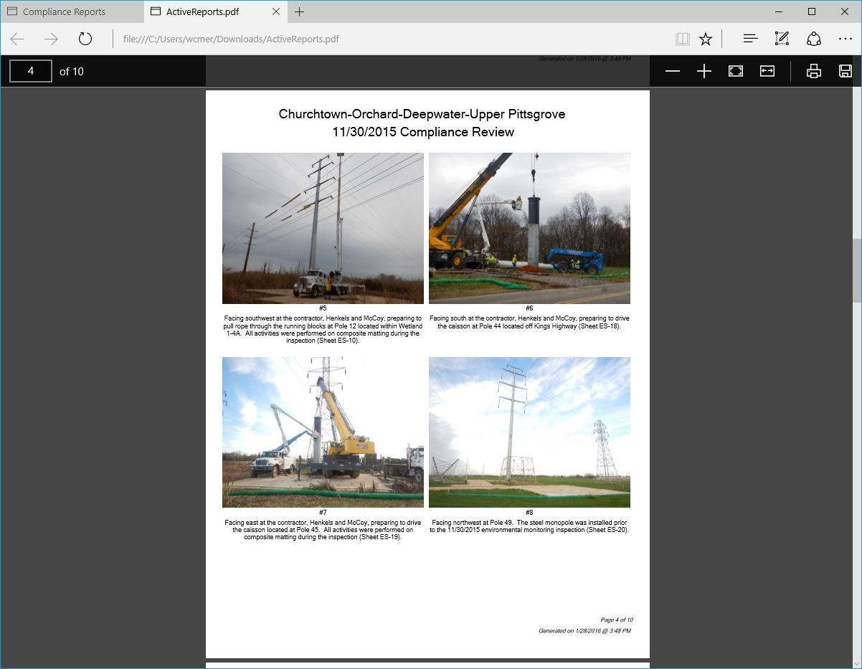
Task: Open Reading view book icon
Action: click(682, 39)
